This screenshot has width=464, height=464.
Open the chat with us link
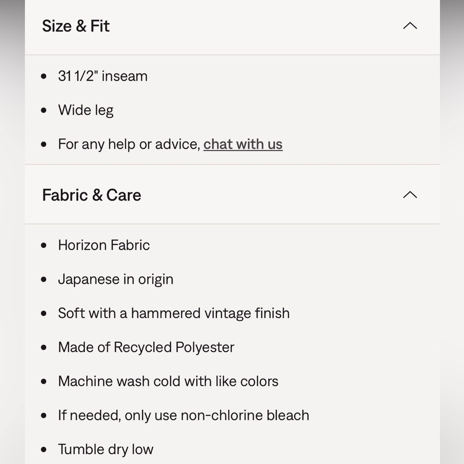pos(243,144)
